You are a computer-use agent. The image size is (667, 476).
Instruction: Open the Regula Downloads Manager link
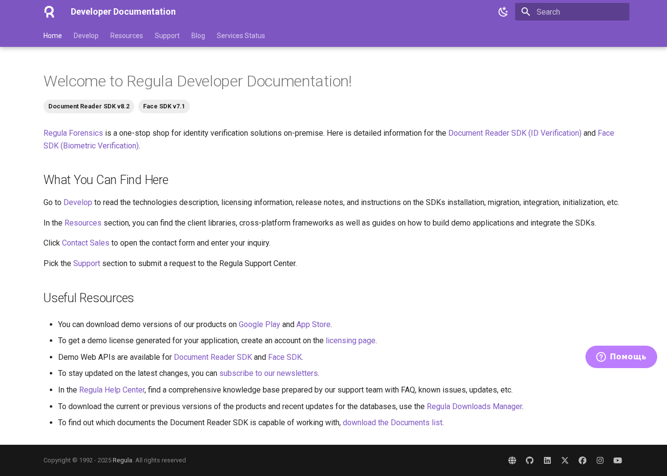pos(474,406)
